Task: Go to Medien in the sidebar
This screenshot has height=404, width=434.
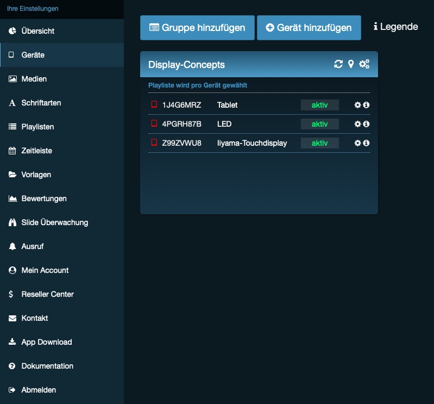Action: point(34,79)
